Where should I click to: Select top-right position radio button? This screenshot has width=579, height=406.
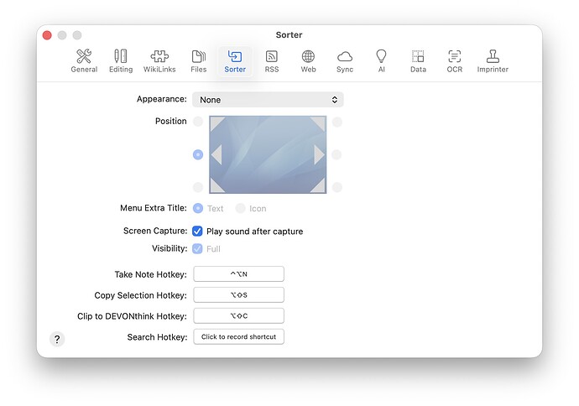click(336, 122)
